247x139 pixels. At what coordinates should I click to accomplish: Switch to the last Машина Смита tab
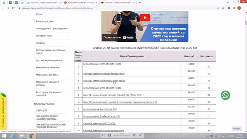tap(117, 3)
